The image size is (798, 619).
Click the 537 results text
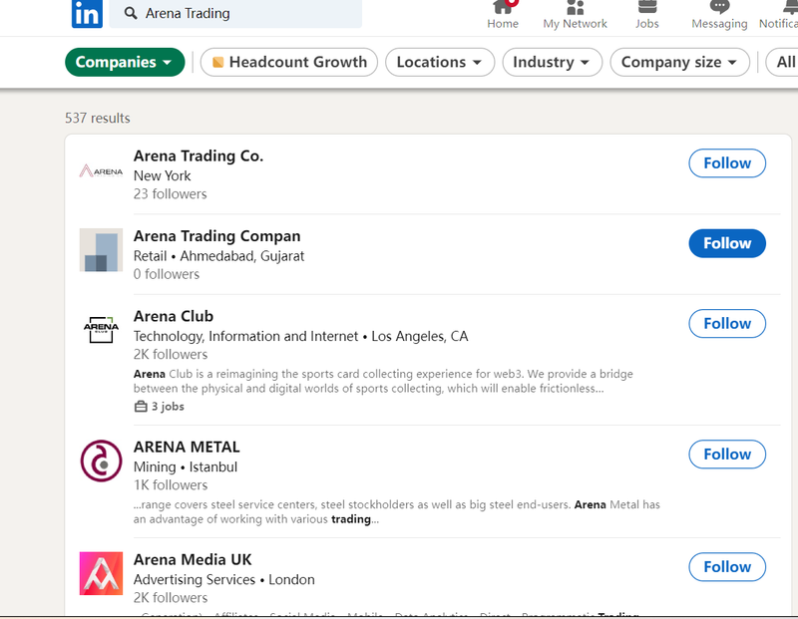tap(97, 118)
